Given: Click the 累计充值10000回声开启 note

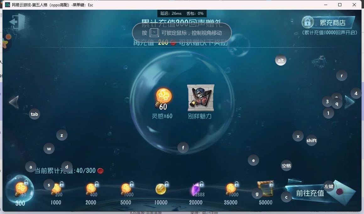Looking at the screenshot, I should [330, 32].
